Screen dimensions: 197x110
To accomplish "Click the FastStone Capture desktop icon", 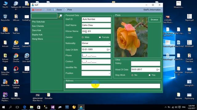I will 16,84.
